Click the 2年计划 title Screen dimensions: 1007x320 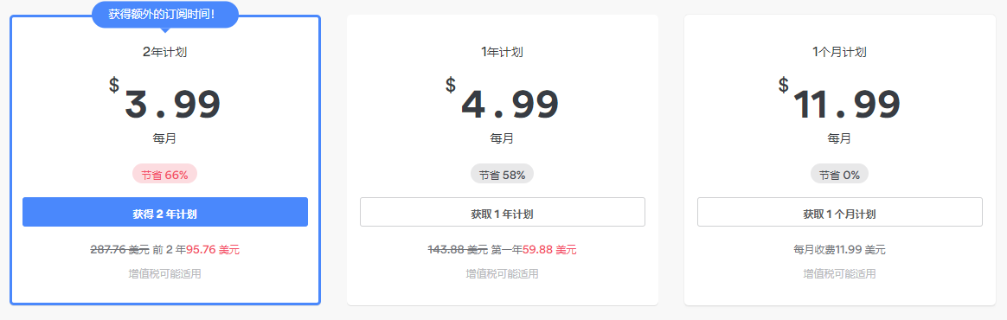click(x=165, y=52)
